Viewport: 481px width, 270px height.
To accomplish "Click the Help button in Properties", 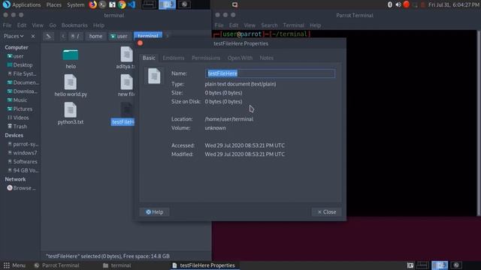I will coord(154,211).
